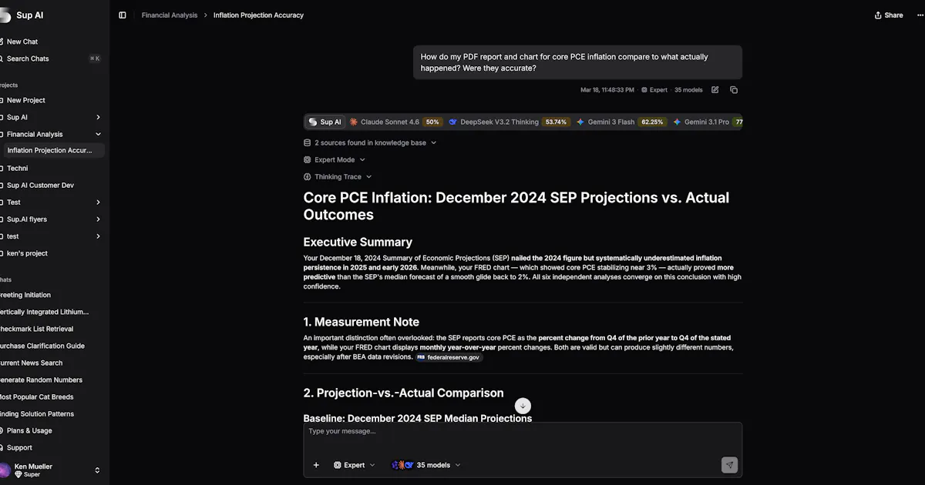
Task: Toggle the sidebar panel icon
Action: pyautogui.click(x=123, y=15)
